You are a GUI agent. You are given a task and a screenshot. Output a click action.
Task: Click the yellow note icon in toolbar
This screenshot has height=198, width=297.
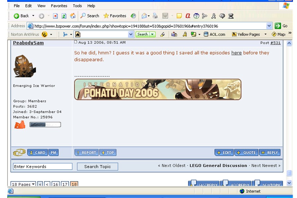(179, 16)
